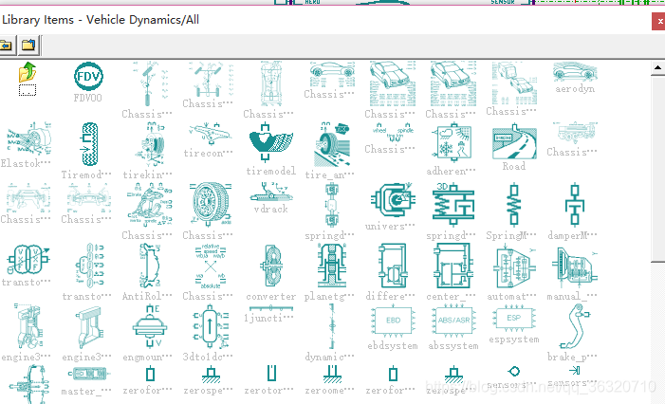
Task: Select the automat gearbox component
Action: click(x=514, y=266)
